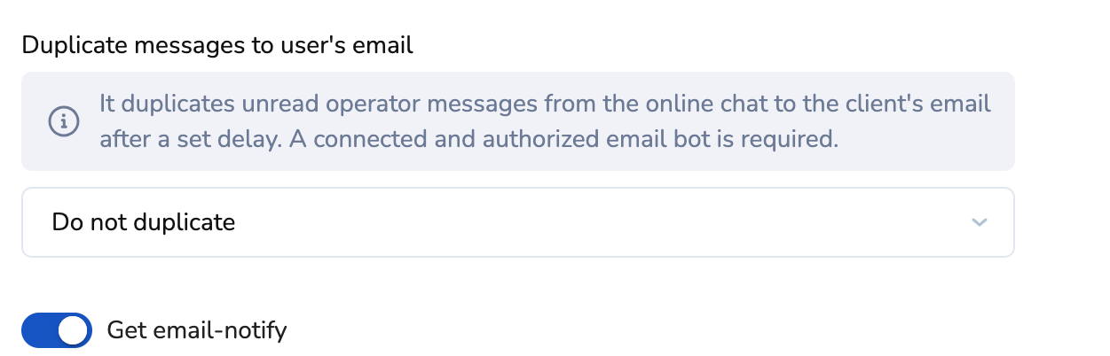Click the 'Get email-notify' label text
1110x356 pixels.
[x=196, y=330]
